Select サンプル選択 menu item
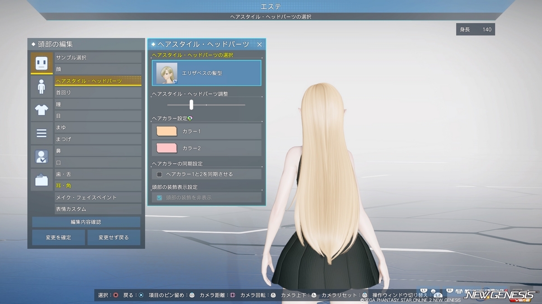542x304 pixels. (98, 58)
